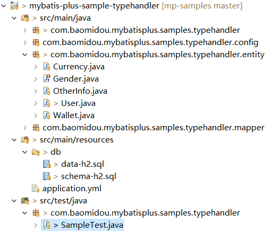Click the test typehandler package icon
Viewport: 274px width, 232px height.
tap(36, 213)
